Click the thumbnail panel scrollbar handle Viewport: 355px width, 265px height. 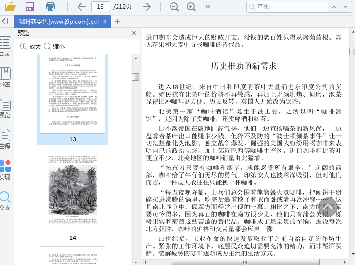tap(136, 77)
